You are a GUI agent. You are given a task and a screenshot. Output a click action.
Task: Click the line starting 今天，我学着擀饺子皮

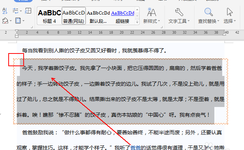click(122, 68)
